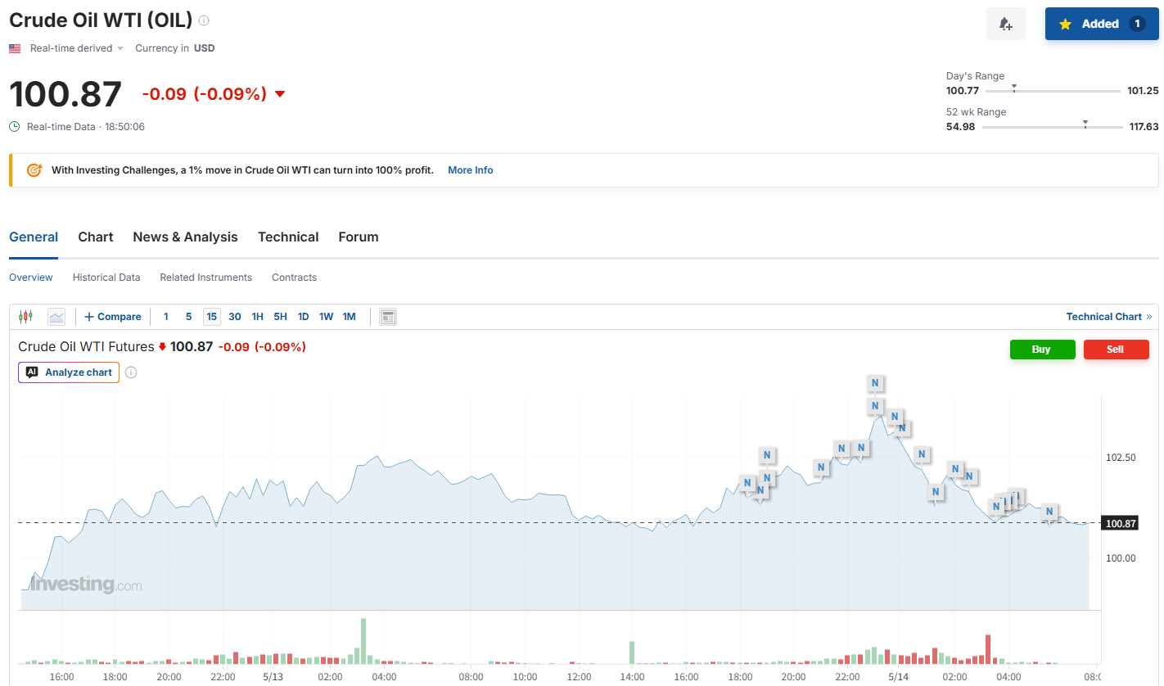
Task: Click the 12:00 time axis label
Action: [579, 677]
